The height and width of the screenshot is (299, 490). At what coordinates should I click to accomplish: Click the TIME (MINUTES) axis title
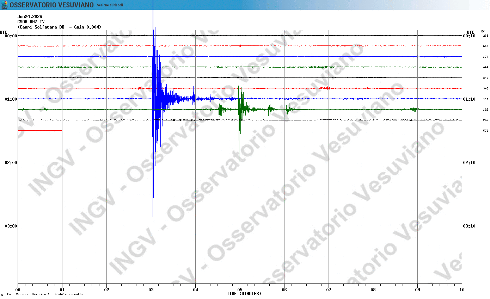244,294
